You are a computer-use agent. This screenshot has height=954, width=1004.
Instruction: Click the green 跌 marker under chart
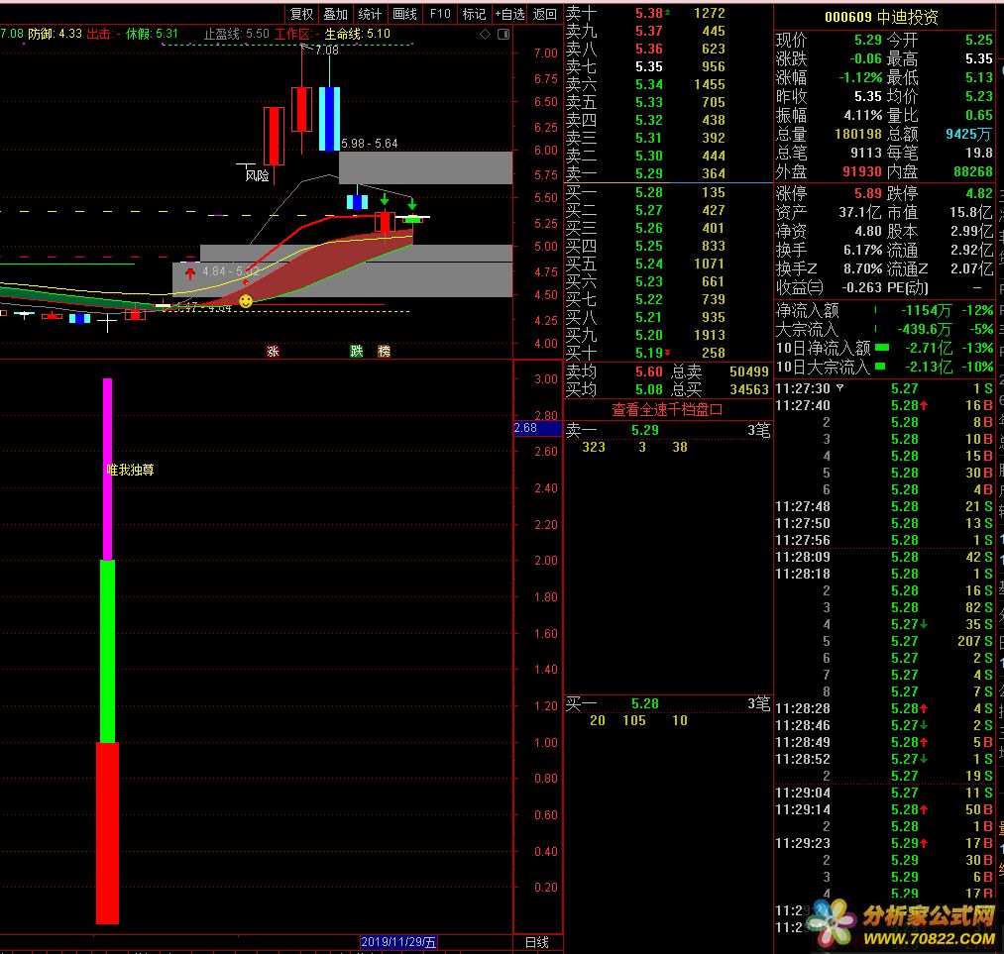click(357, 351)
